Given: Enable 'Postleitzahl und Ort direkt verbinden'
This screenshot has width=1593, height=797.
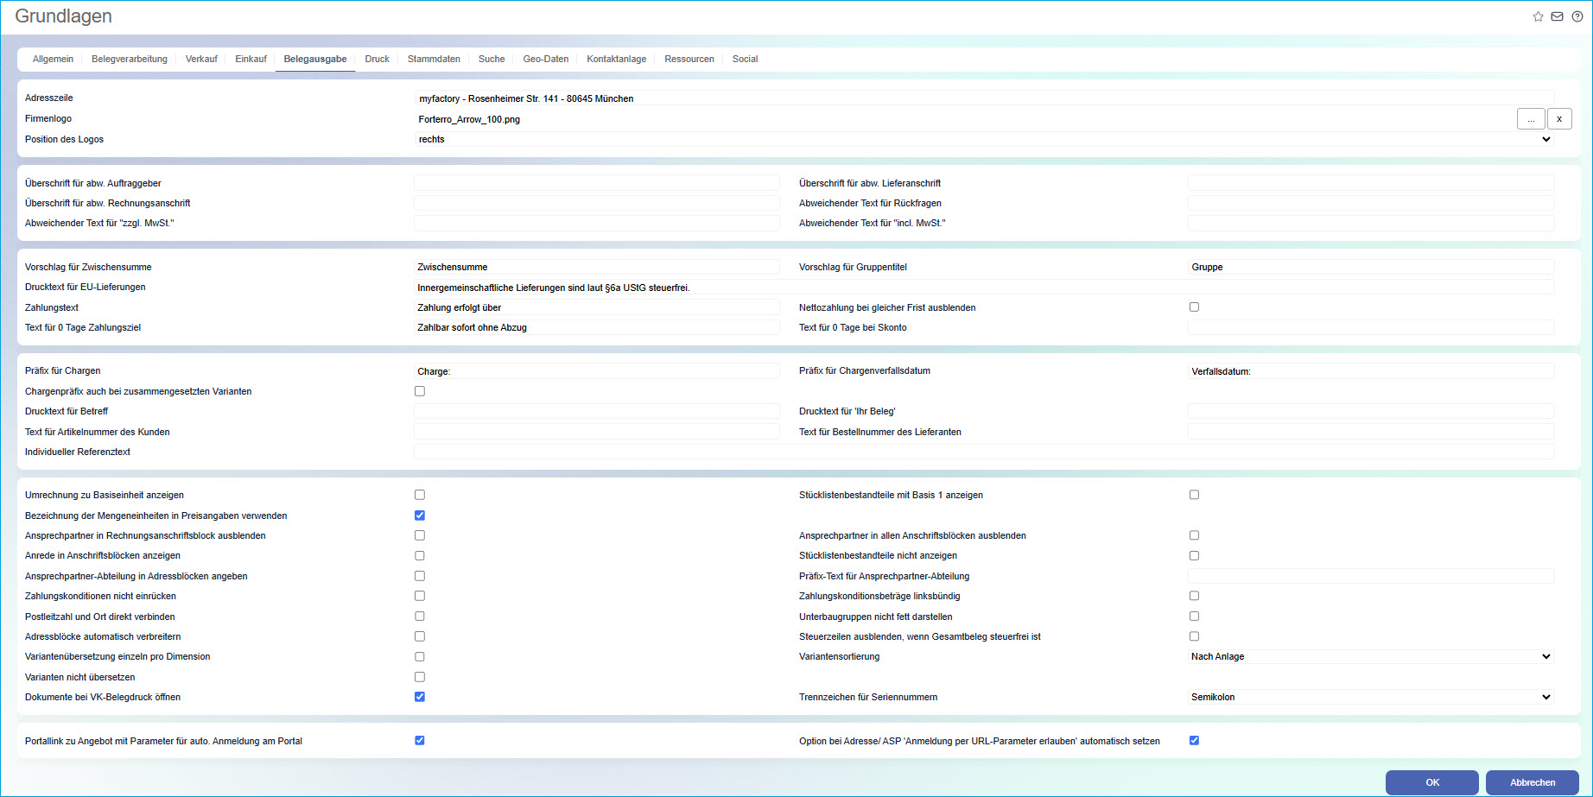Looking at the screenshot, I should tap(420, 616).
